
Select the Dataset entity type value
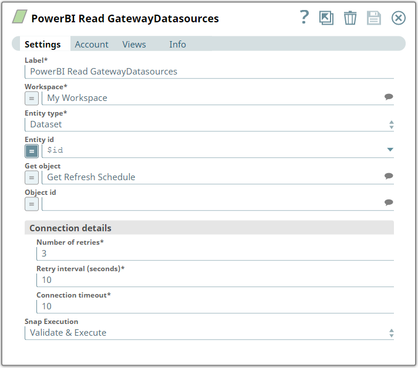[46, 124]
